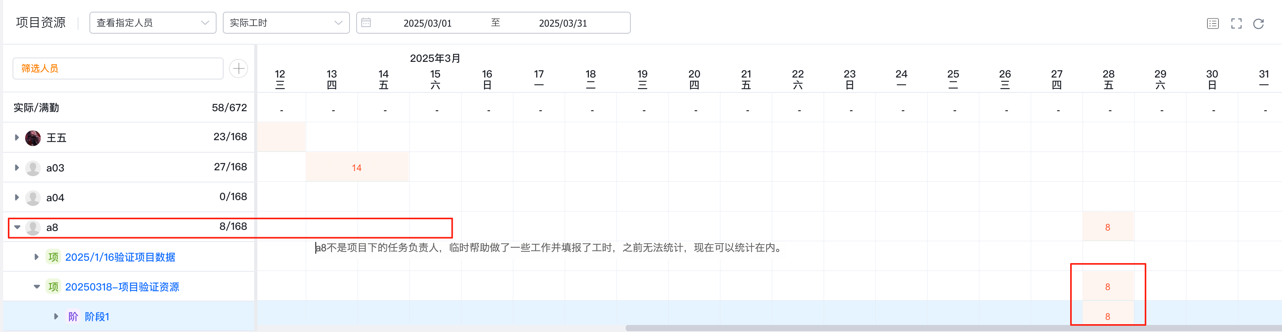Click a8's 8 hours cell on 28th

[x=1108, y=227]
